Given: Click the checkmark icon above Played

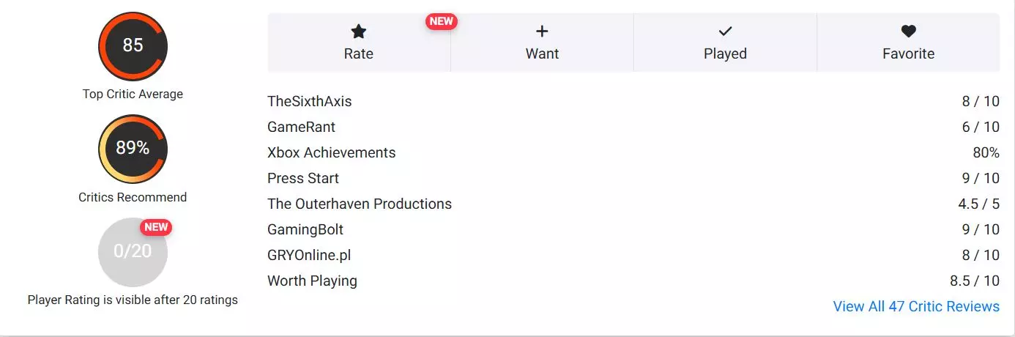Looking at the screenshot, I should [725, 32].
